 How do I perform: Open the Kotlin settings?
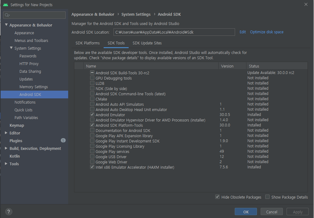[14, 156]
